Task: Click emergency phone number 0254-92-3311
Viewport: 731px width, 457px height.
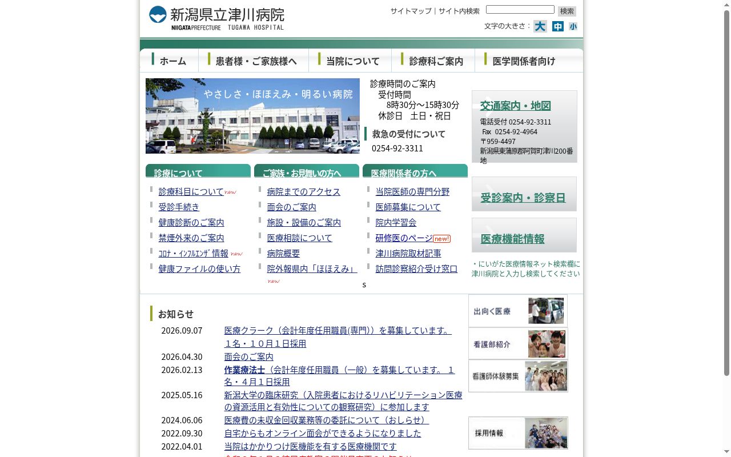Action: coord(397,148)
